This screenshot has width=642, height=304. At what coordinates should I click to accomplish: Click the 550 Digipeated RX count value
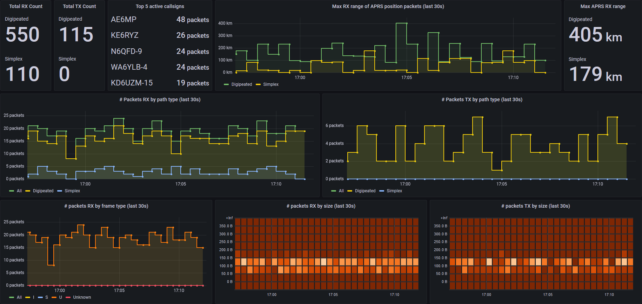[22, 35]
